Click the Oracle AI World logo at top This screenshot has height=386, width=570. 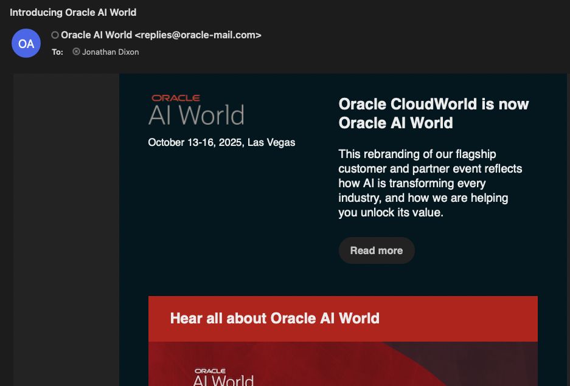pos(196,110)
